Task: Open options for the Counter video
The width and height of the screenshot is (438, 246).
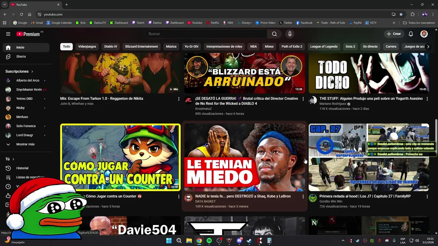Action: tap(179, 196)
